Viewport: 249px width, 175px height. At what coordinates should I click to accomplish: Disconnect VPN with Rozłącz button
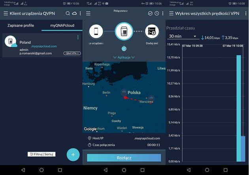click(124, 158)
